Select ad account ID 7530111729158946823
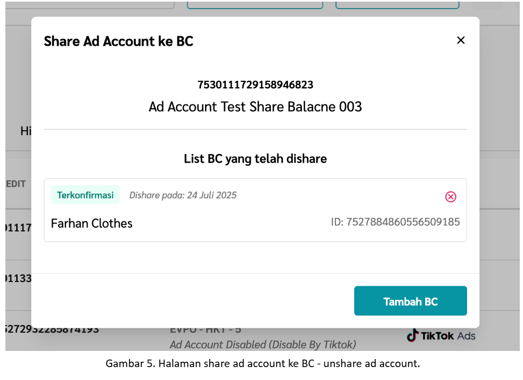This screenshot has width=523, height=380. coord(255,85)
